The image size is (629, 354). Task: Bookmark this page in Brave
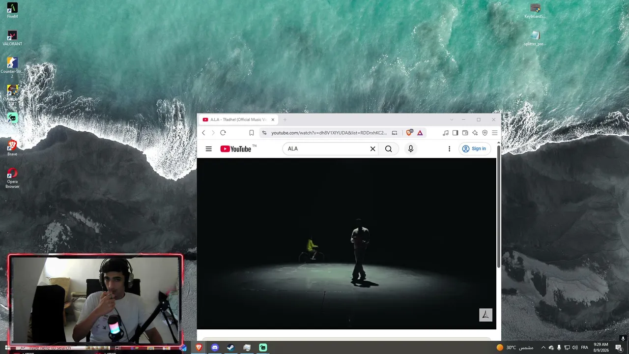click(x=252, y=133)
